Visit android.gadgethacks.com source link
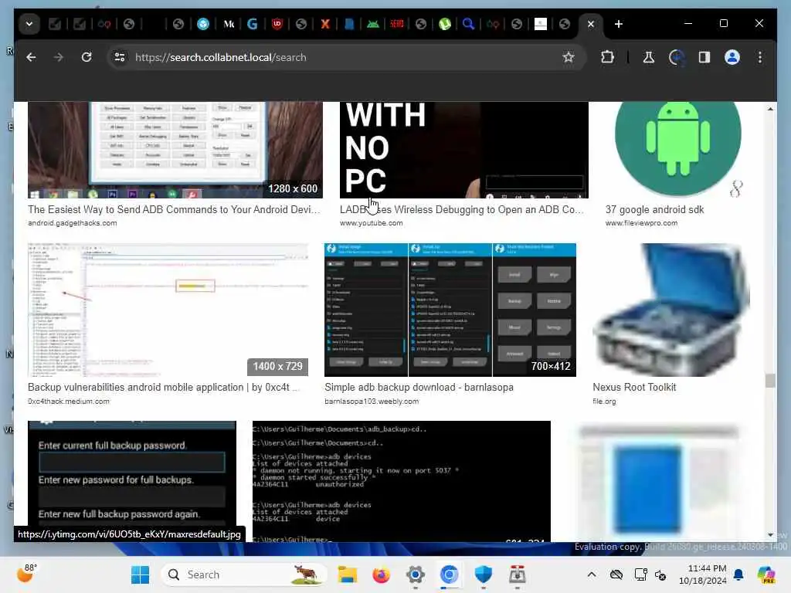791x593 pixels. coord(72,223)
